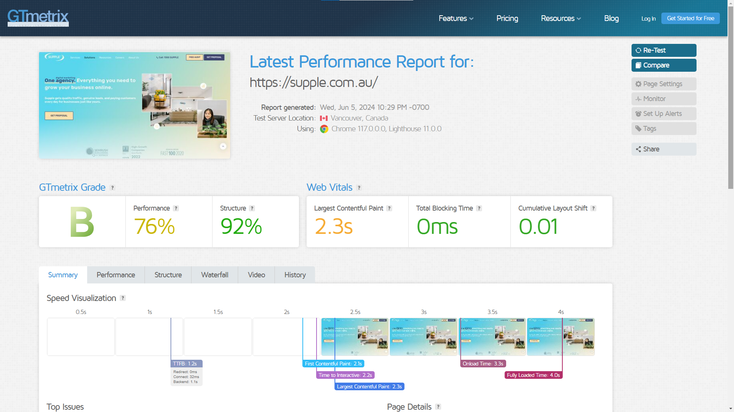Click the 3s filmstrip frame thumbnail

pos(423,337)
